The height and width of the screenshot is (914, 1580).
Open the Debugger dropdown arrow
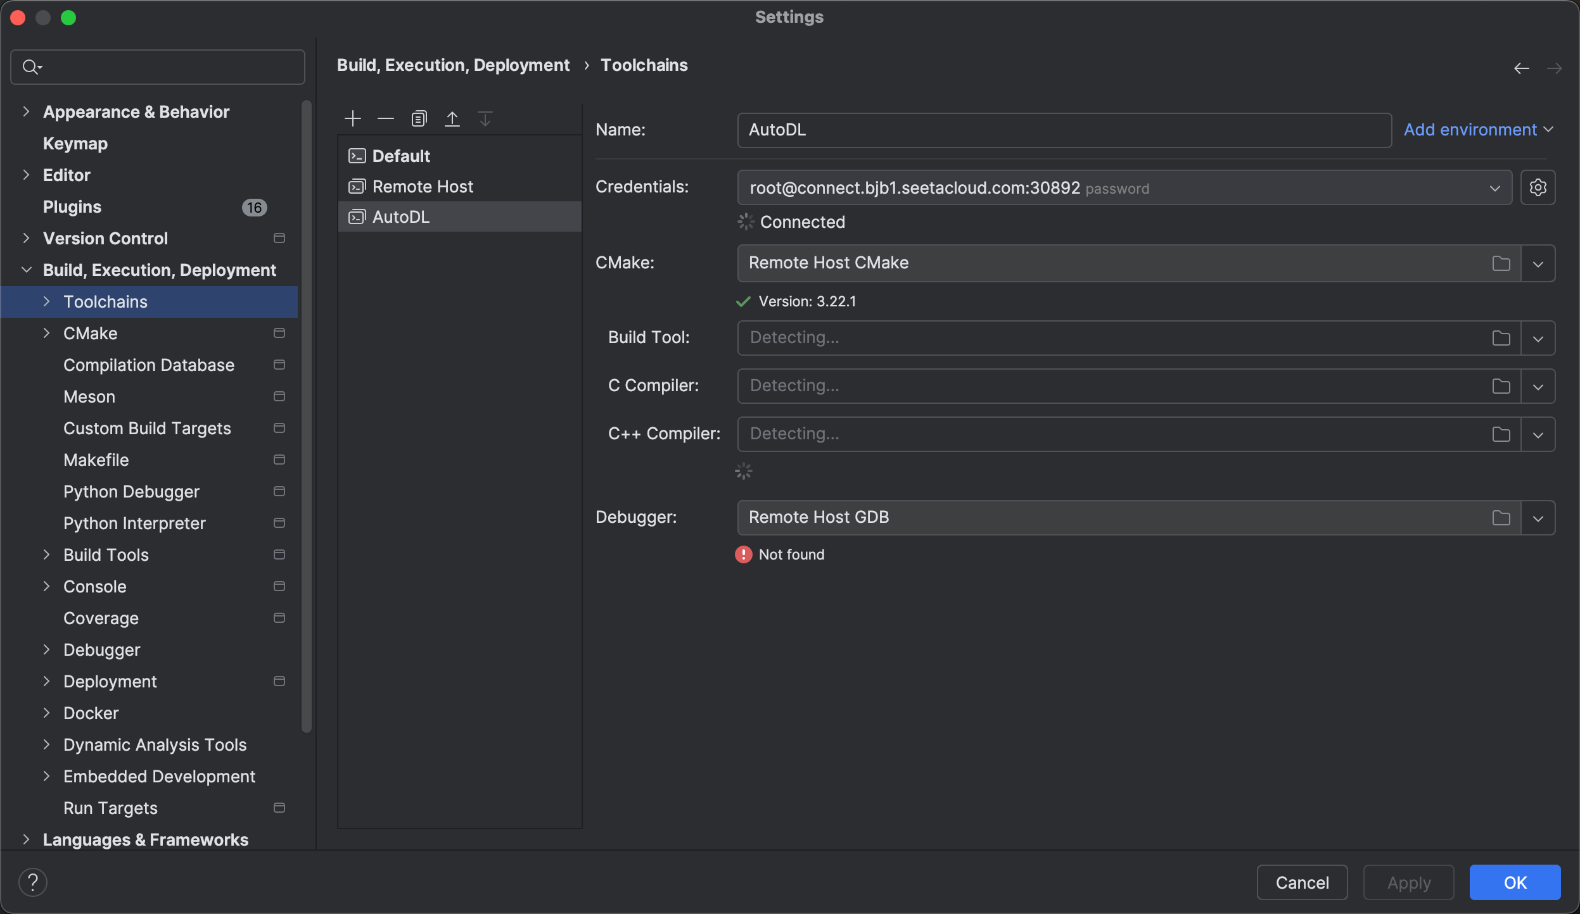(x=1538, y=518)
